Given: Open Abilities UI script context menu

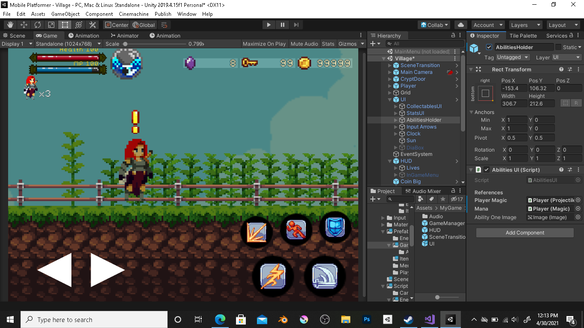Looking at the screenshot, I should point(578,170).
